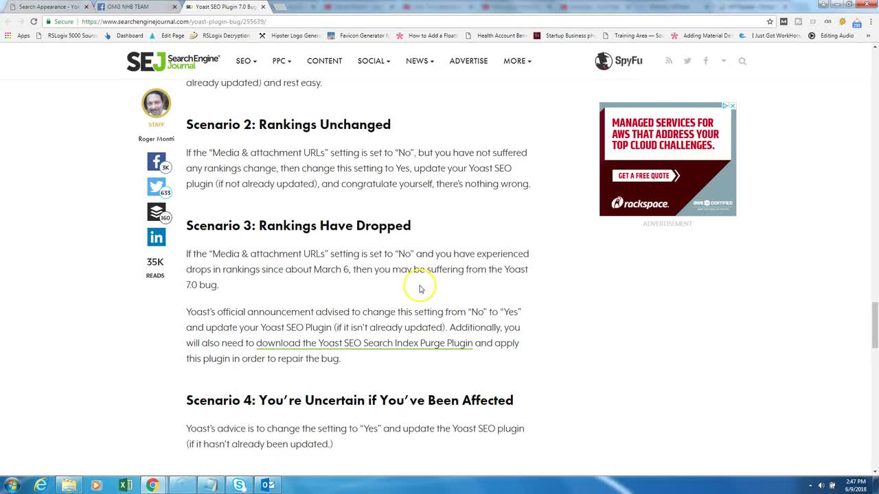Viewport: 879px width, 494px height.
Task: Expand the NEWS navigation dropdown
Action: tap(420, 61)
